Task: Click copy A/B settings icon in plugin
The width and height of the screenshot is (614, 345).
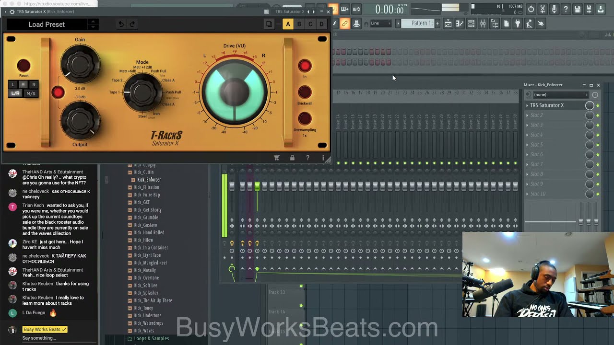Action: pos(269,24)
